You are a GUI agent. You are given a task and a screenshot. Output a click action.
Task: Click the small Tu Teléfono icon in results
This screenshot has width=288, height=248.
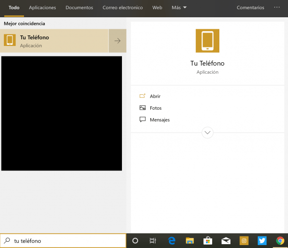point(10,40)
